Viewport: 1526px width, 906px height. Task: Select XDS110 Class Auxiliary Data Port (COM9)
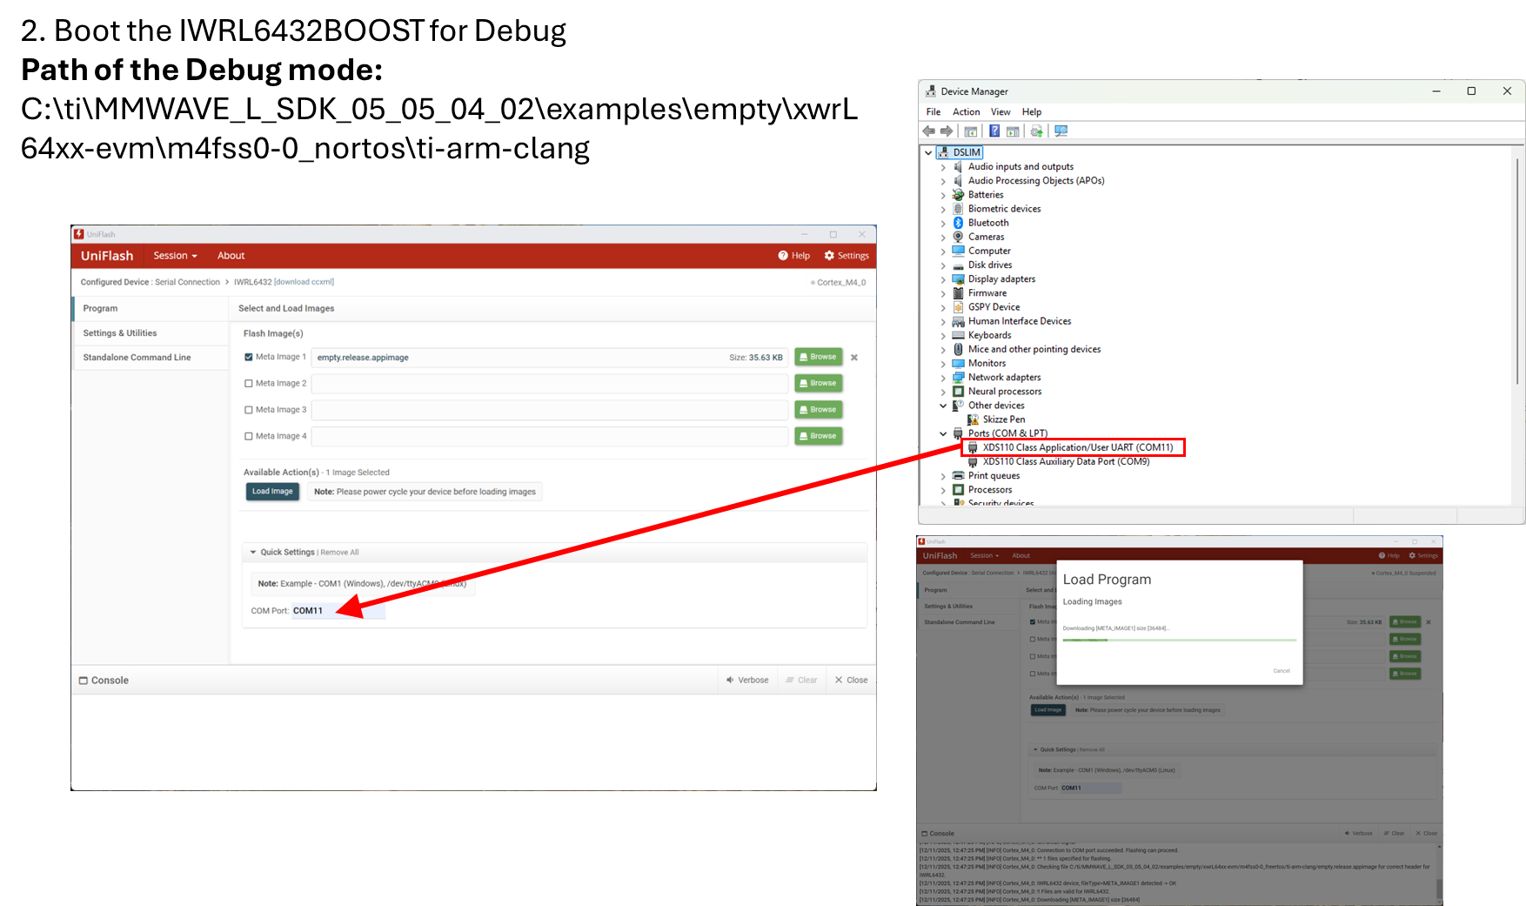1066,462
